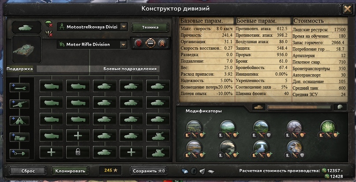
Task: Click the Техника equipment button
Action: click(150, 27)
